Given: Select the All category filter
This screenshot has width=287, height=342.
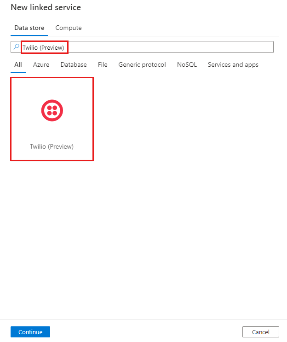Looking at the screenshot, I should point(18,65).
